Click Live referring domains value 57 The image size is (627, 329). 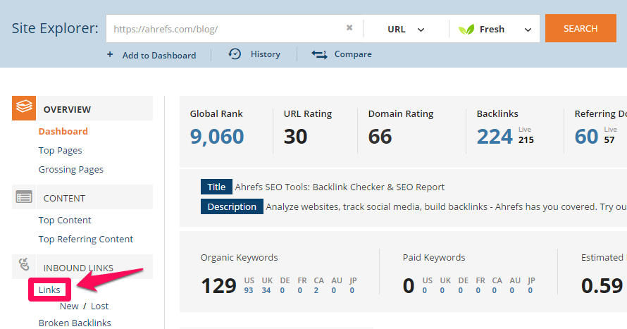point(609,140)
